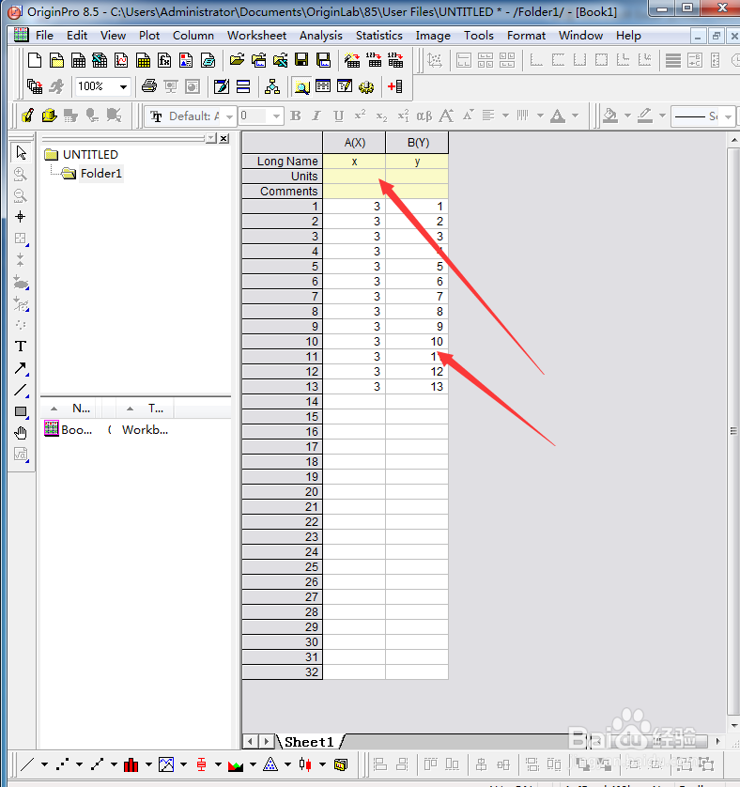Select the Rectangle drawing tool
Viewport: 740px width, 787px height.
(x=21, y=411)
